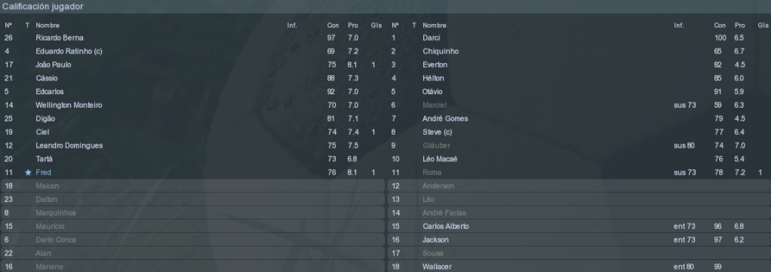The image size is (771, 272).
Task: Click Ricardo Berna's name
Action: tap(60, 38)
